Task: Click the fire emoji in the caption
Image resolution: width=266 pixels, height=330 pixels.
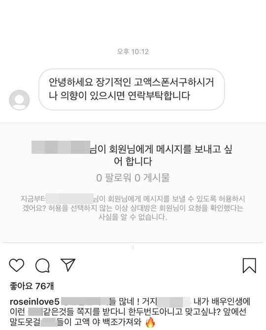Action: pos(150,323)
